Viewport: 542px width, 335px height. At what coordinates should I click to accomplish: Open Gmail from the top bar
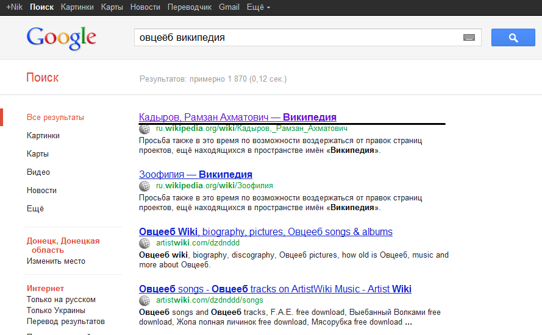click(229, 7)
